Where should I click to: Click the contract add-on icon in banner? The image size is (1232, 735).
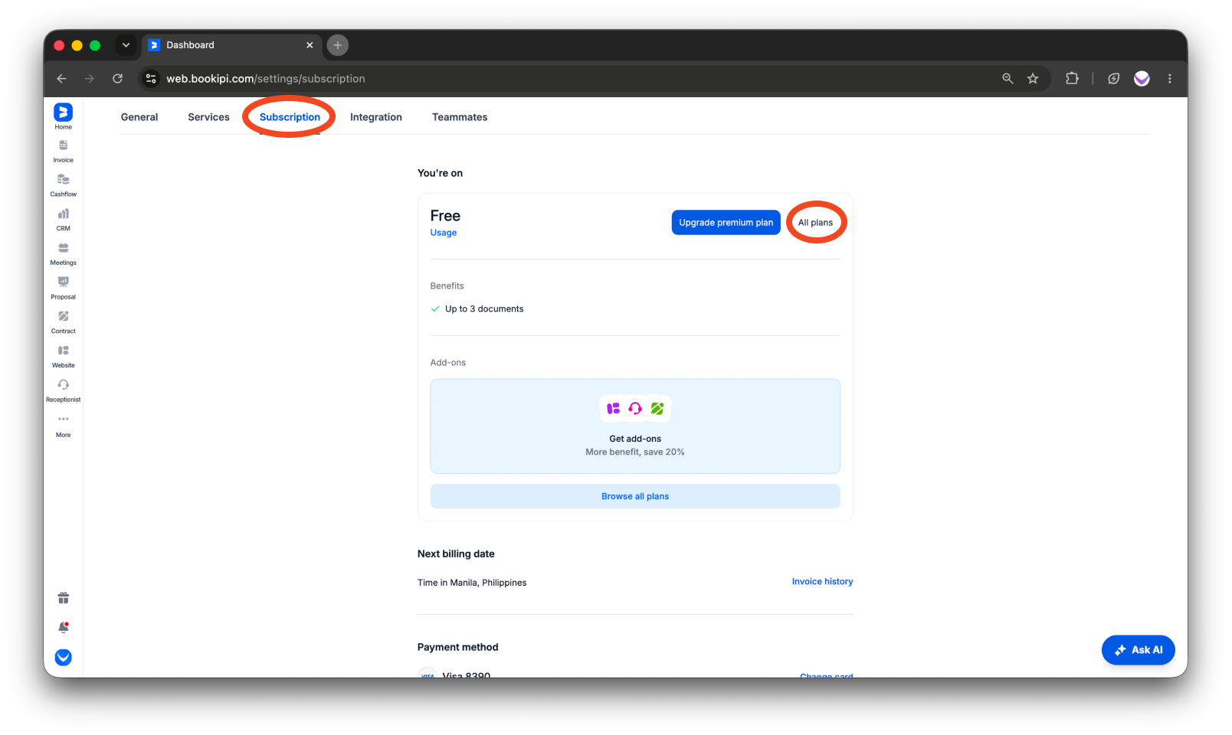tap(657, 409)
